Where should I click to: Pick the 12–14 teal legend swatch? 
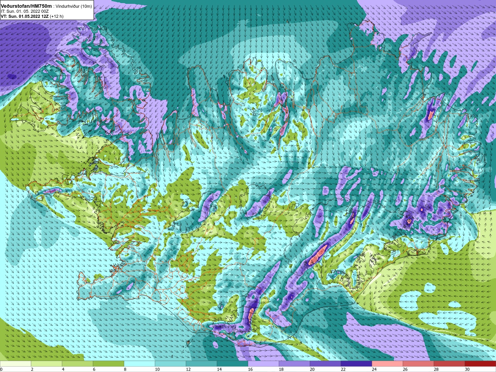[x=201, y=364]
